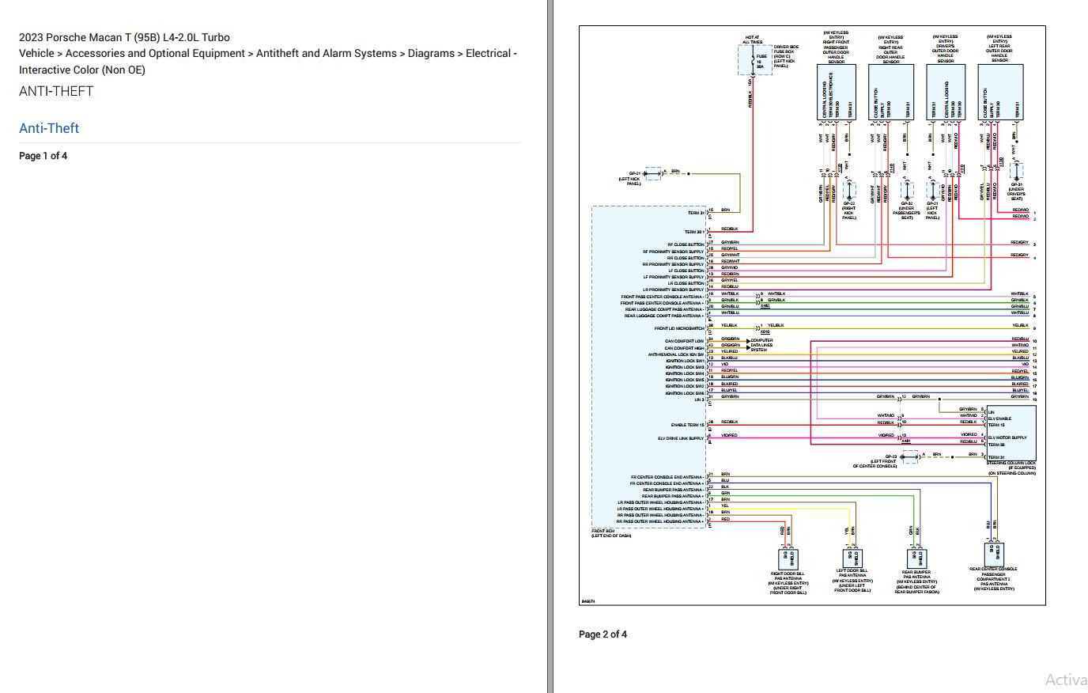Click the "Page 1 of 4" label
Screen dimensions: 1088x693
[43, 156]
